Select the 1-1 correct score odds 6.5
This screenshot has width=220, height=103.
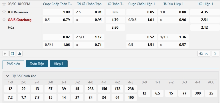158,93
